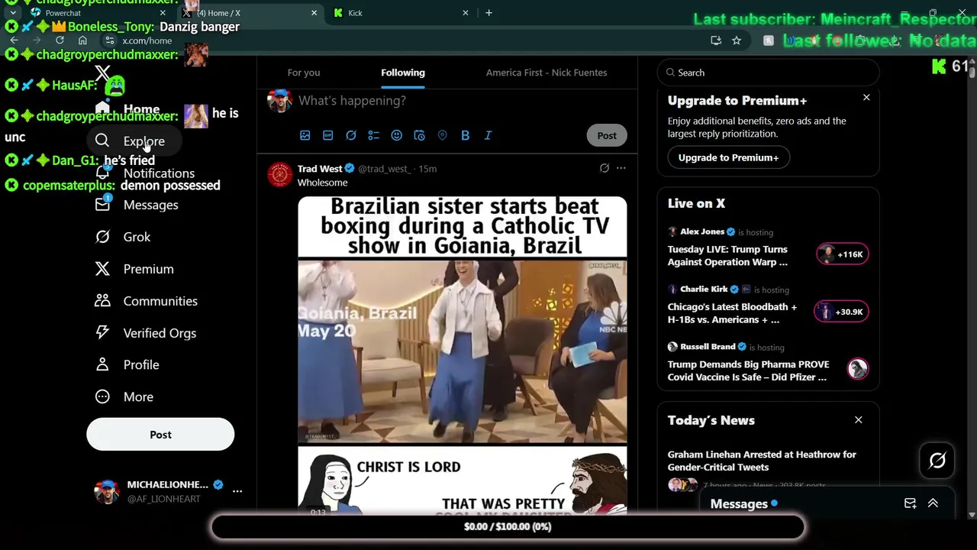Open Notifications in the sidebar
This screenshot has height=550, width=977.
point(144,173)
